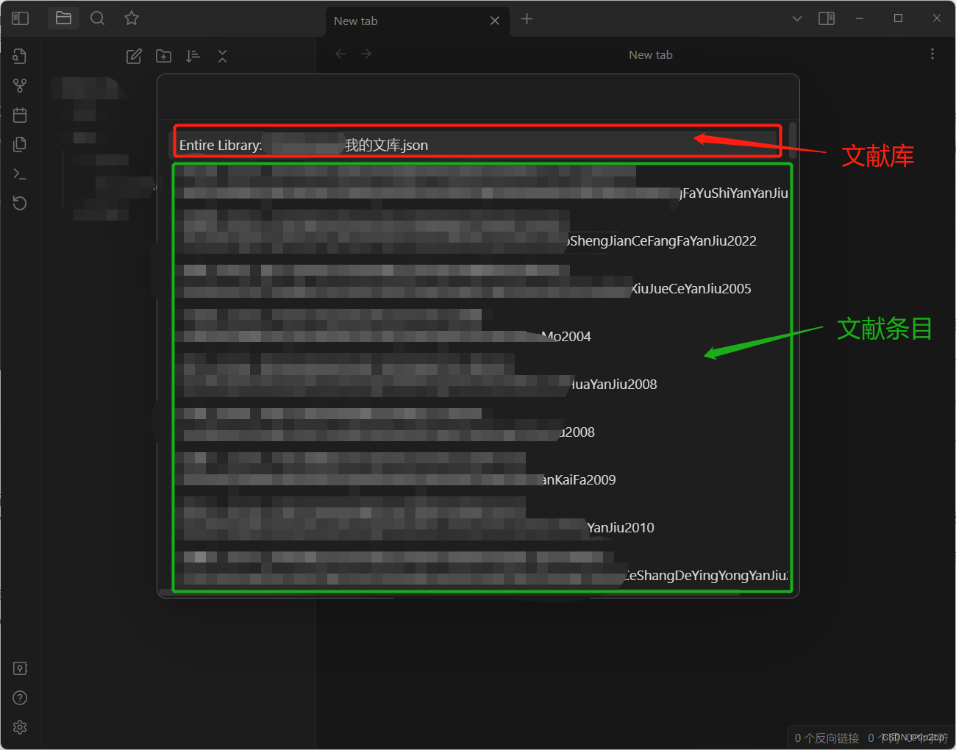Navigate forward arrow in tab header

366,54
